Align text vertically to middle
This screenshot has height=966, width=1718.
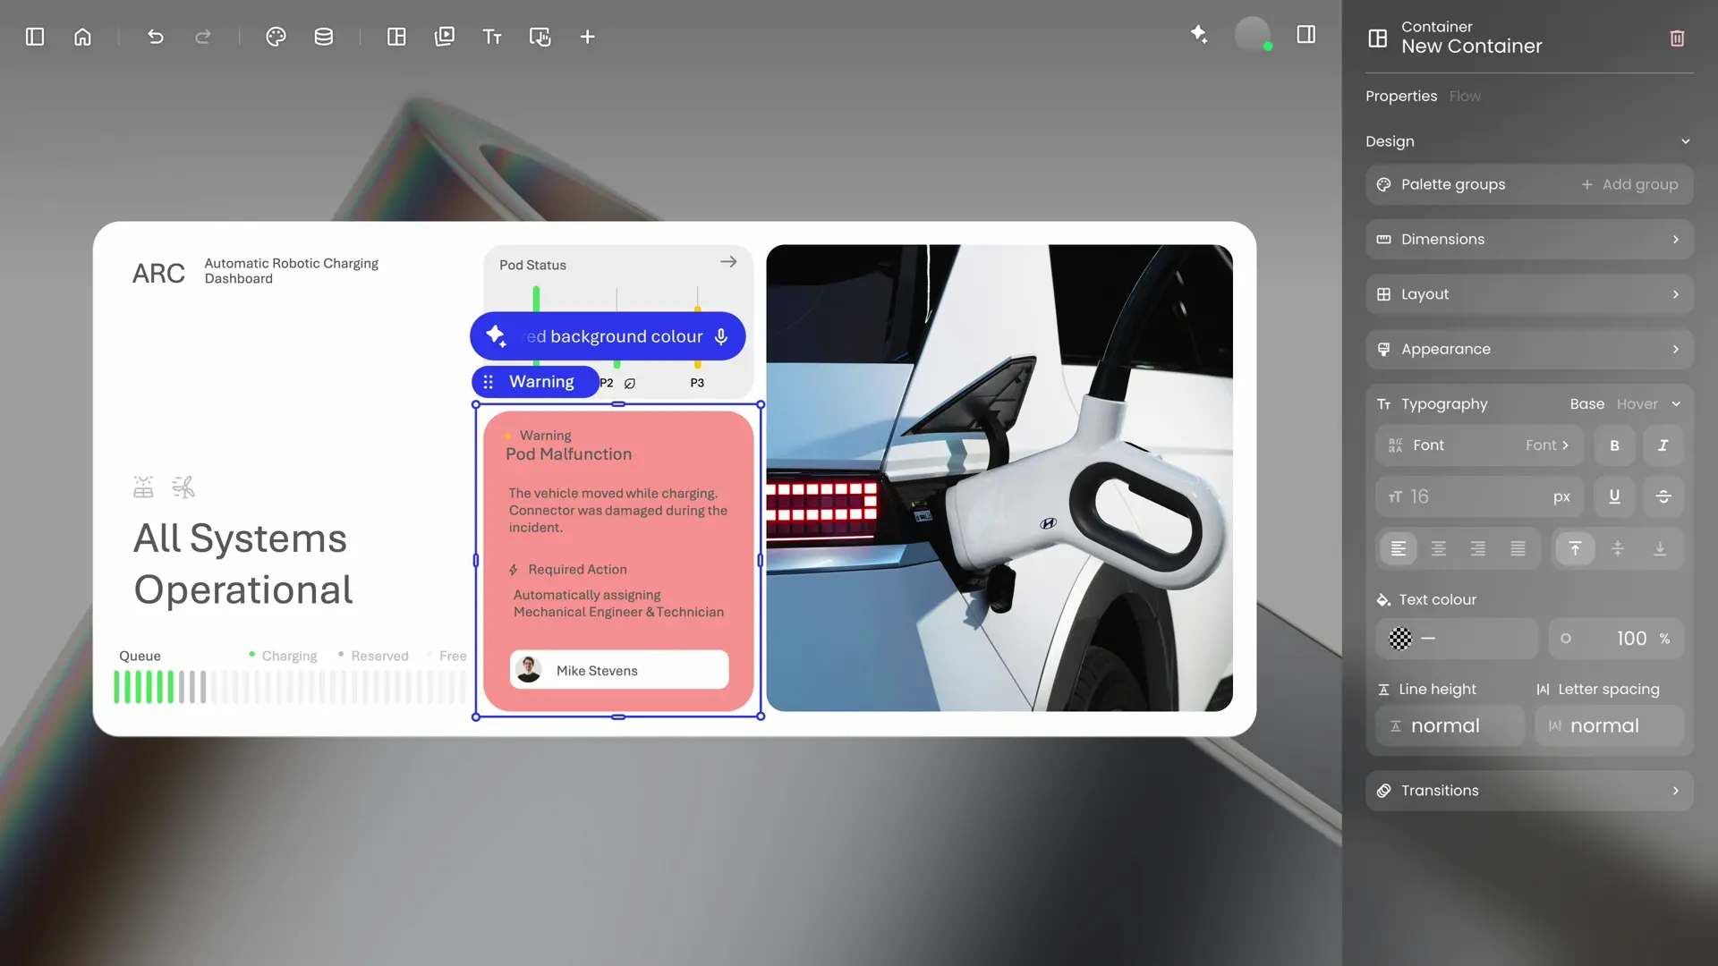1618,548
